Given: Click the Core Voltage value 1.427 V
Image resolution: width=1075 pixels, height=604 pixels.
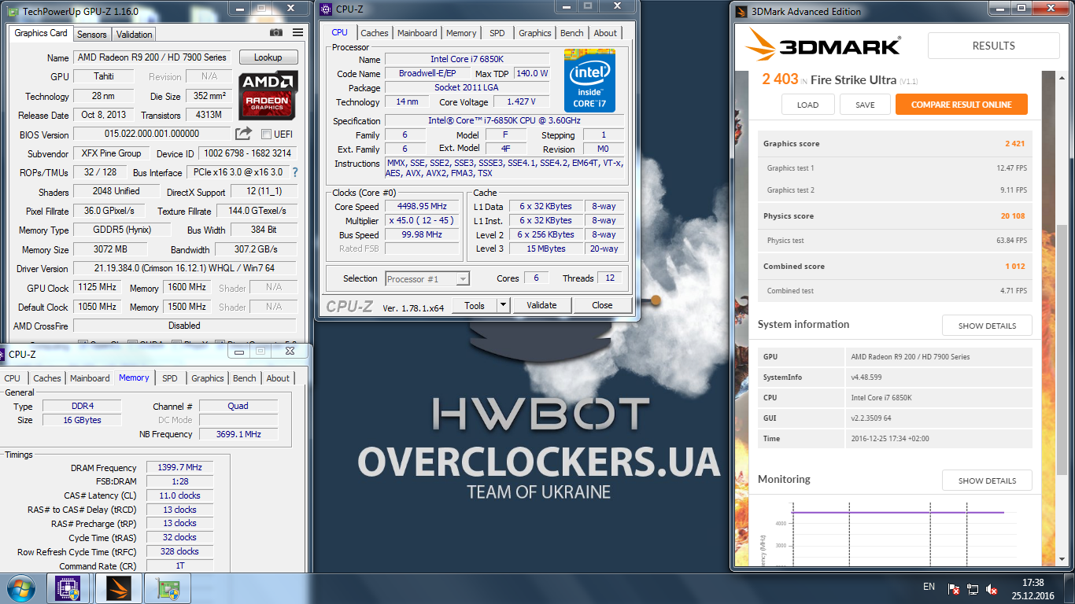Looking at the screenshot, I should pos(521,101).
